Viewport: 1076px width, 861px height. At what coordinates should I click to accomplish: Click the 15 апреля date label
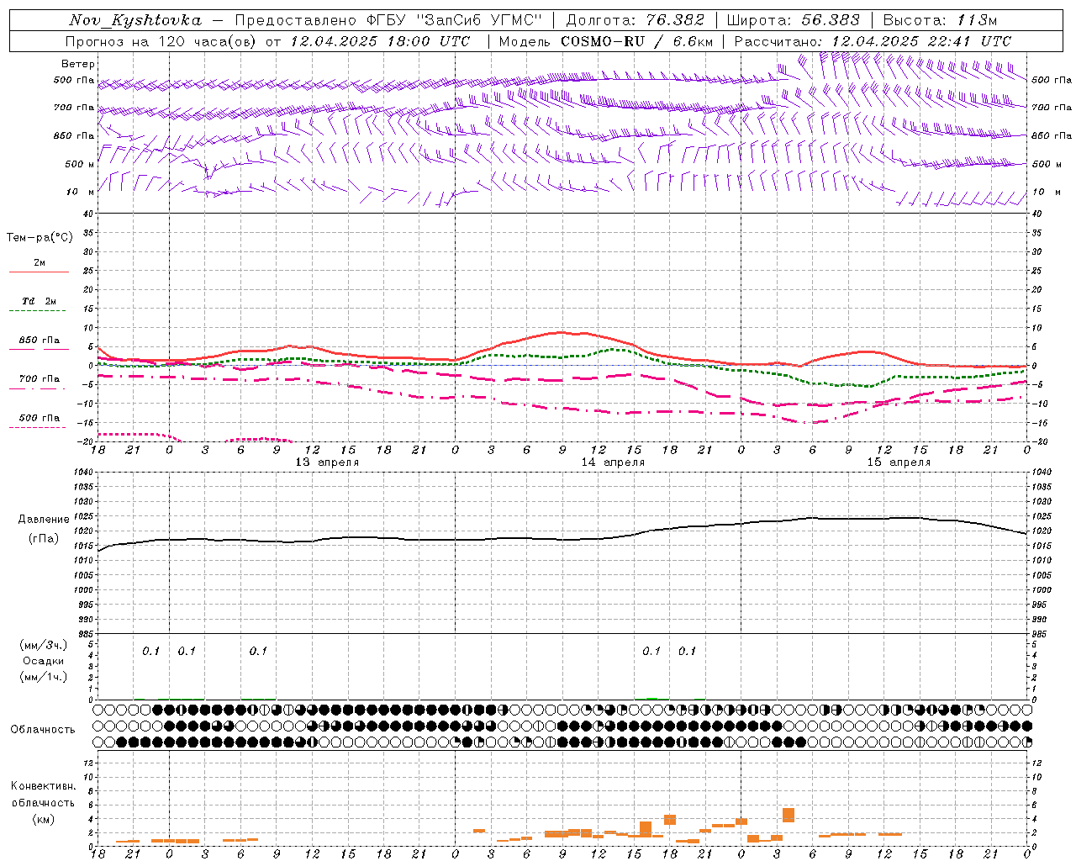[x=899, y=462]
